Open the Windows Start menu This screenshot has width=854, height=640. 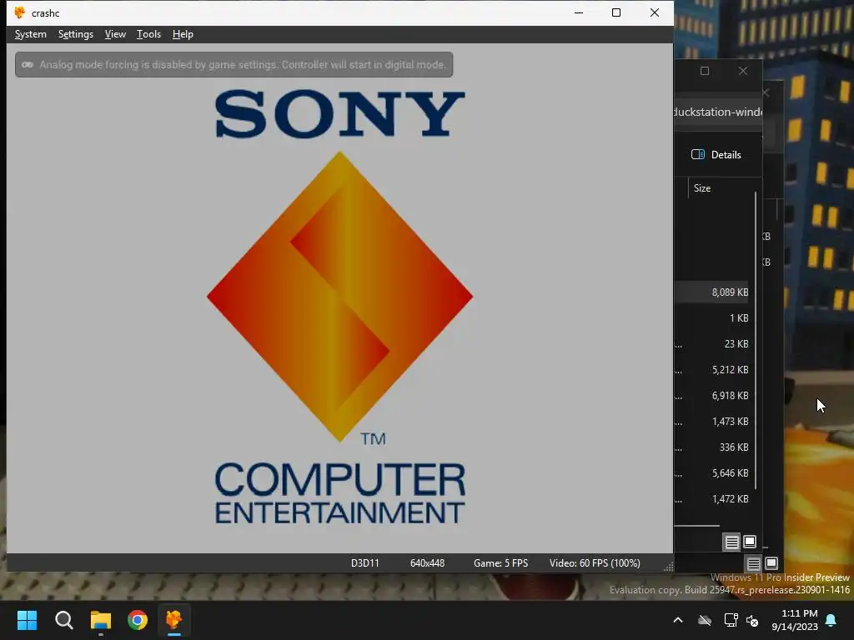[27, 620]
